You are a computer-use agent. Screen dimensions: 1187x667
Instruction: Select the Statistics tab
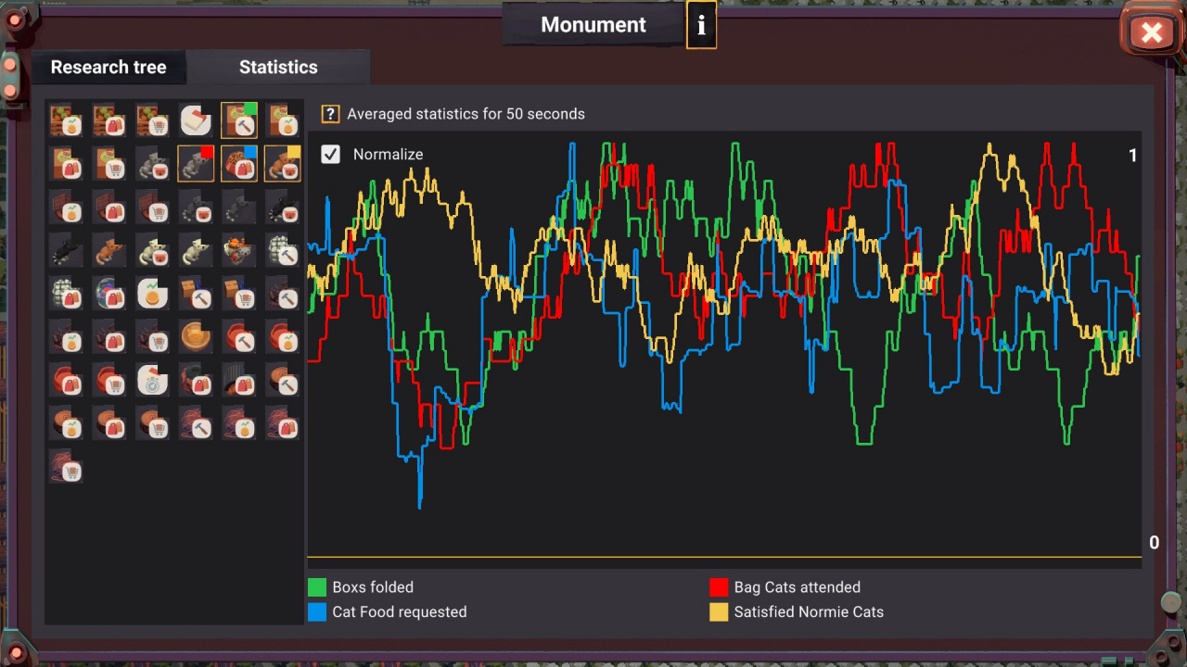[x=278, y=67]
